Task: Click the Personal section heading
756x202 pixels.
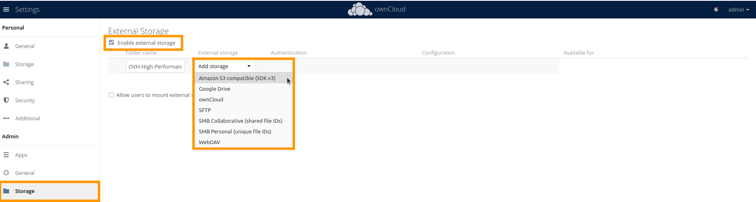Action: (13, 28)
